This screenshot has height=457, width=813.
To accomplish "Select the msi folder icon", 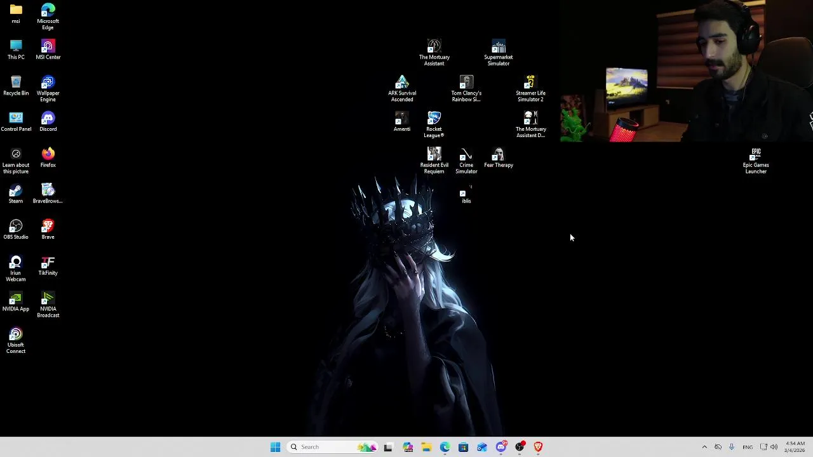I will (16, 13).
